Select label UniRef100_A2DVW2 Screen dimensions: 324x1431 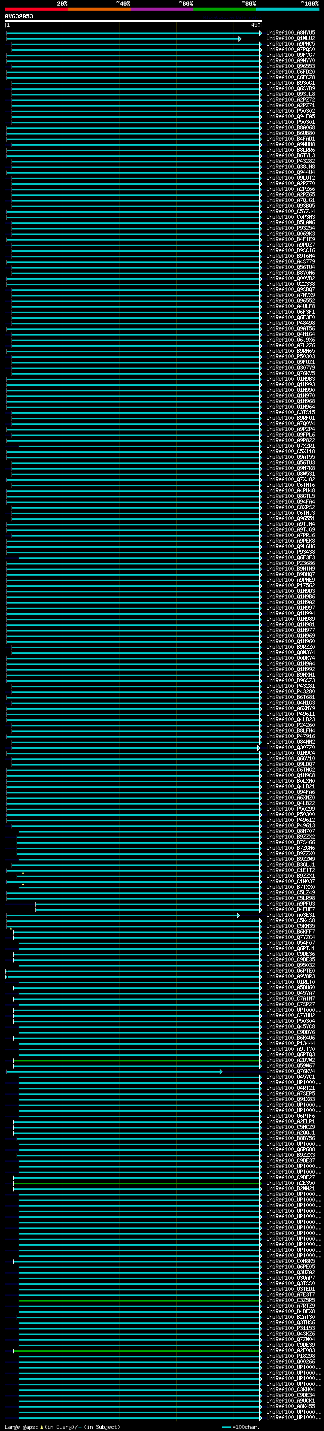(x=290, y=1060)
